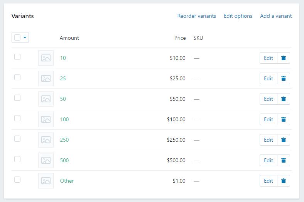Select the 100 variant checkbox

coord(17,118)
